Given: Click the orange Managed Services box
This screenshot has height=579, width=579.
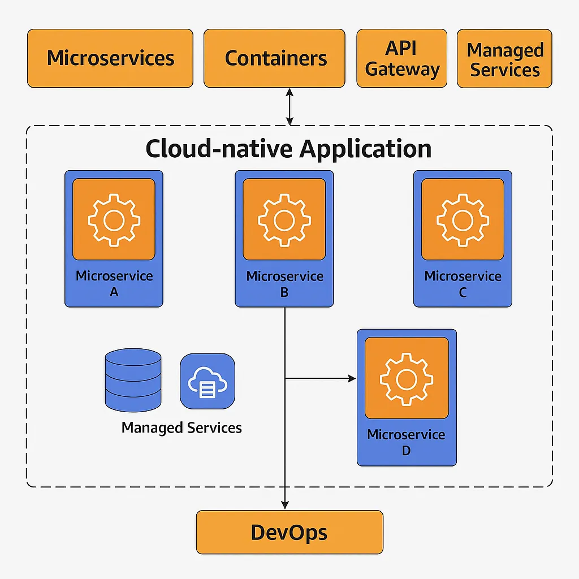Looking at the screenshot, I should [504, 59].
